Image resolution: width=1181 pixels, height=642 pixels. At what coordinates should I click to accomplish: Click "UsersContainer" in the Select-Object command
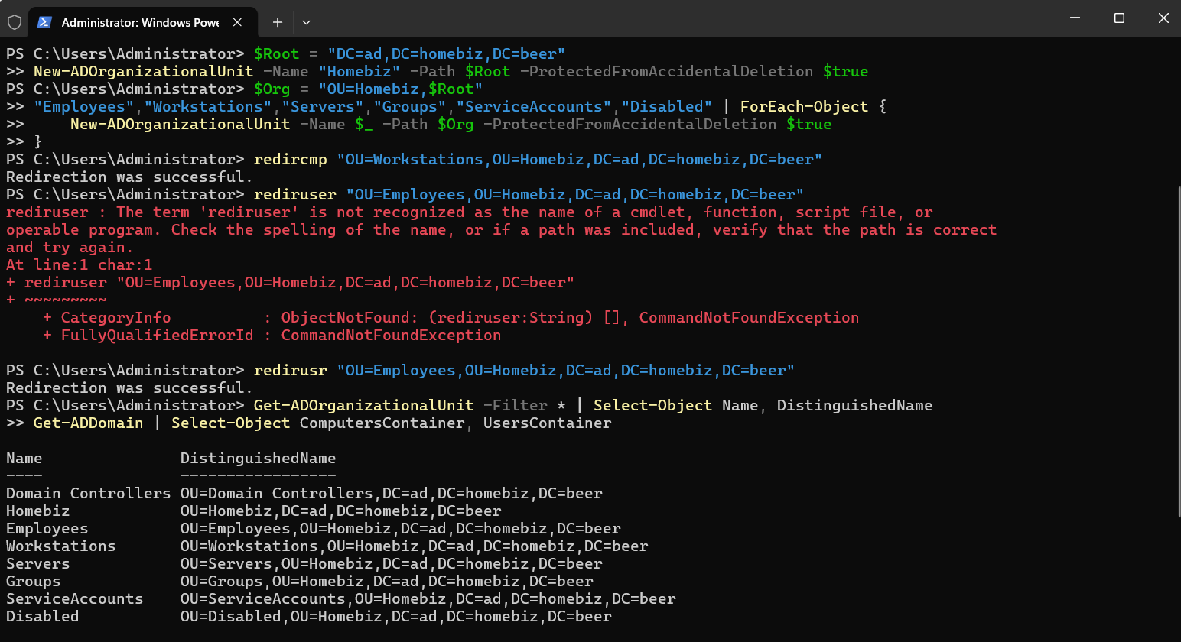[x=548, y=423]
